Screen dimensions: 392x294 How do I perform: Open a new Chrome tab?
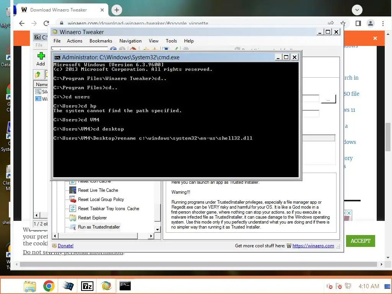point(116,10)
